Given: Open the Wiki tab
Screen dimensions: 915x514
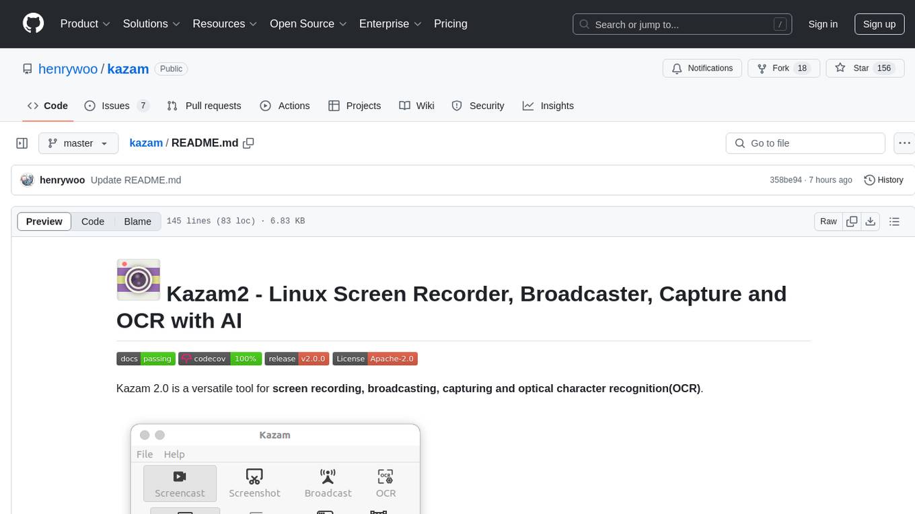Looking at the screenshot, I should coord(416,106).
